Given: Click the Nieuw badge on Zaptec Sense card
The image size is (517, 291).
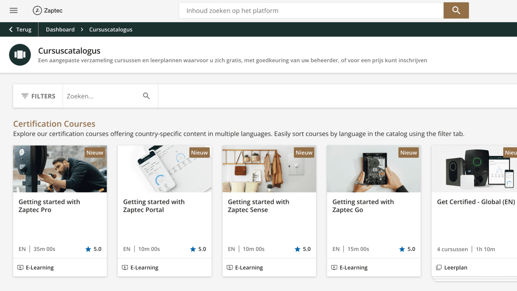Looking at the screenshot, I should click(x=304, y=152).
